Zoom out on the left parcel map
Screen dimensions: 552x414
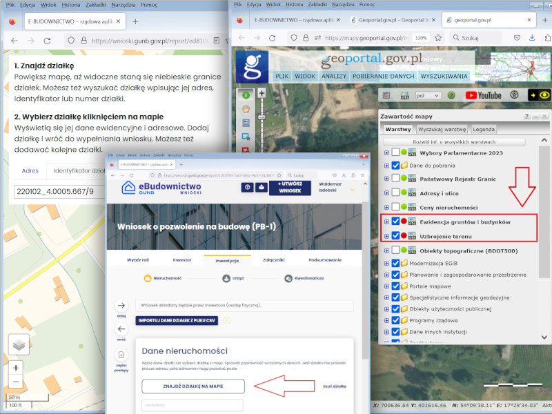(16, 382)
